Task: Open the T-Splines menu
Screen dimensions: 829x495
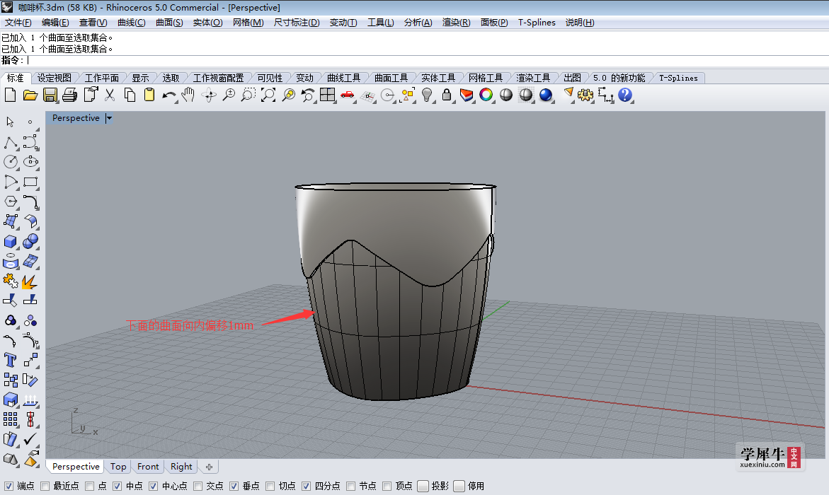Action: click(x=537, y=22)
